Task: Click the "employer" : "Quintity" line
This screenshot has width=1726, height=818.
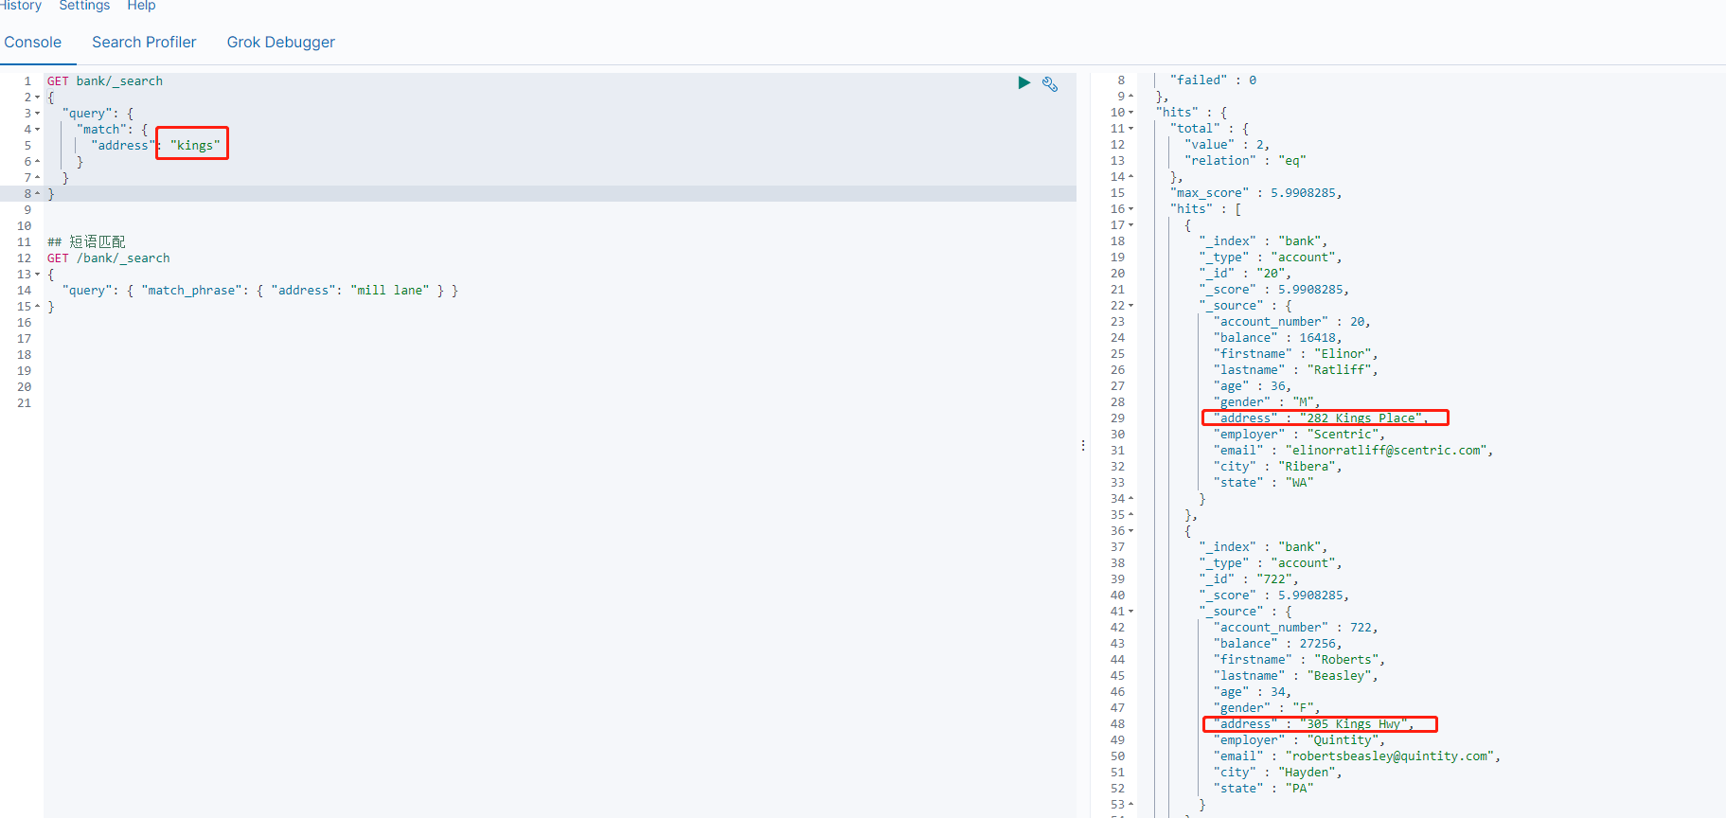Action: point(1299,740)
